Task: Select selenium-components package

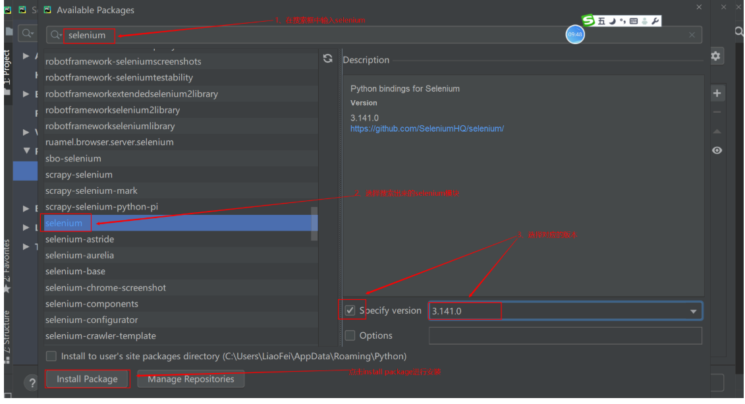Action: click(181, 304)
